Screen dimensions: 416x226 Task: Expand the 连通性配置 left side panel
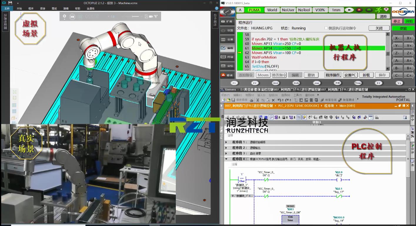coord(5,21)
